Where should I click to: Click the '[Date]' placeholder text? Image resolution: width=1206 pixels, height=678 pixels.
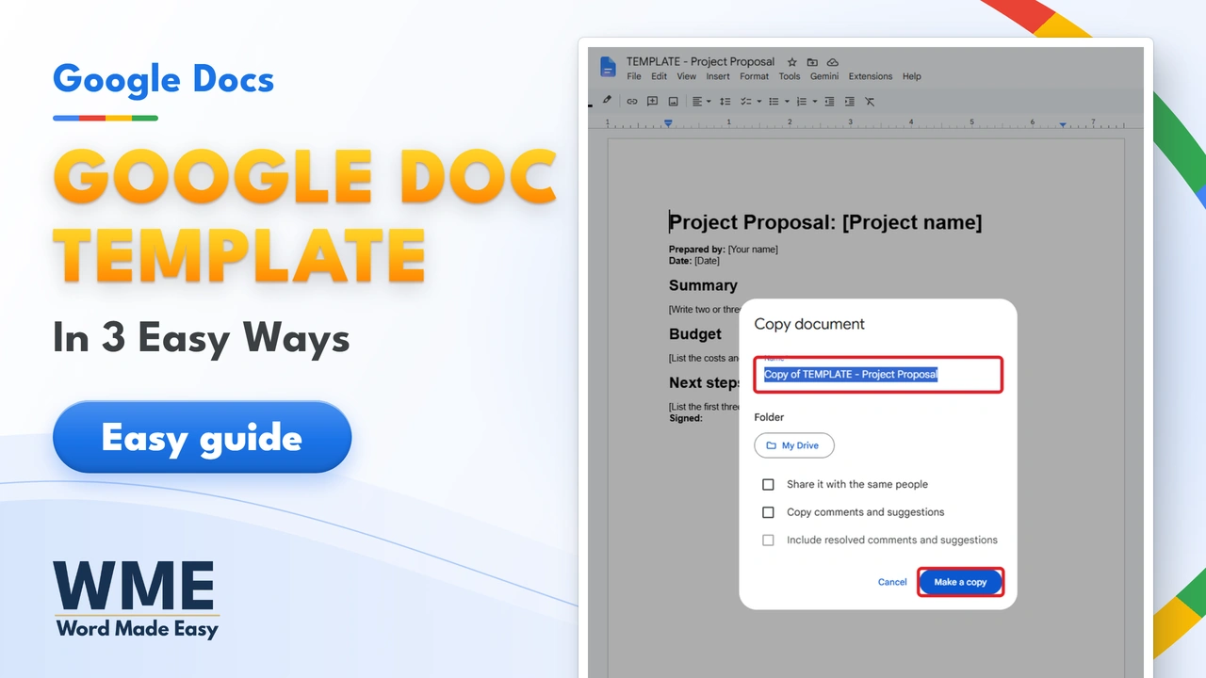click(x=707, y=261)
